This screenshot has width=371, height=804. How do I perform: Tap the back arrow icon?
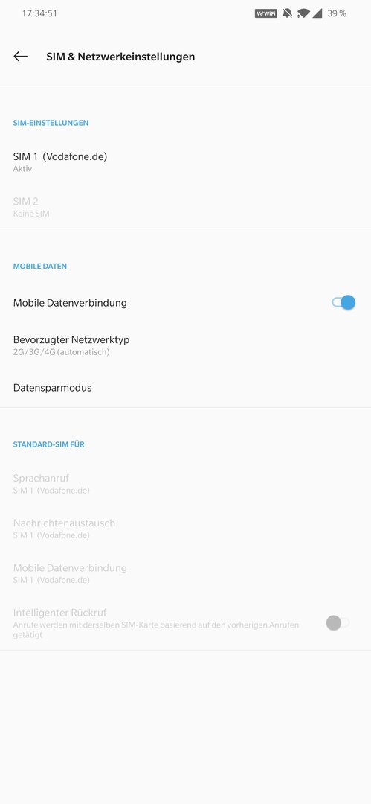point(21,57)
